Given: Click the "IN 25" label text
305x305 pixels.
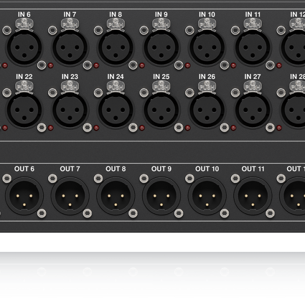Looking at the screenshot, I should coord(162,77).
